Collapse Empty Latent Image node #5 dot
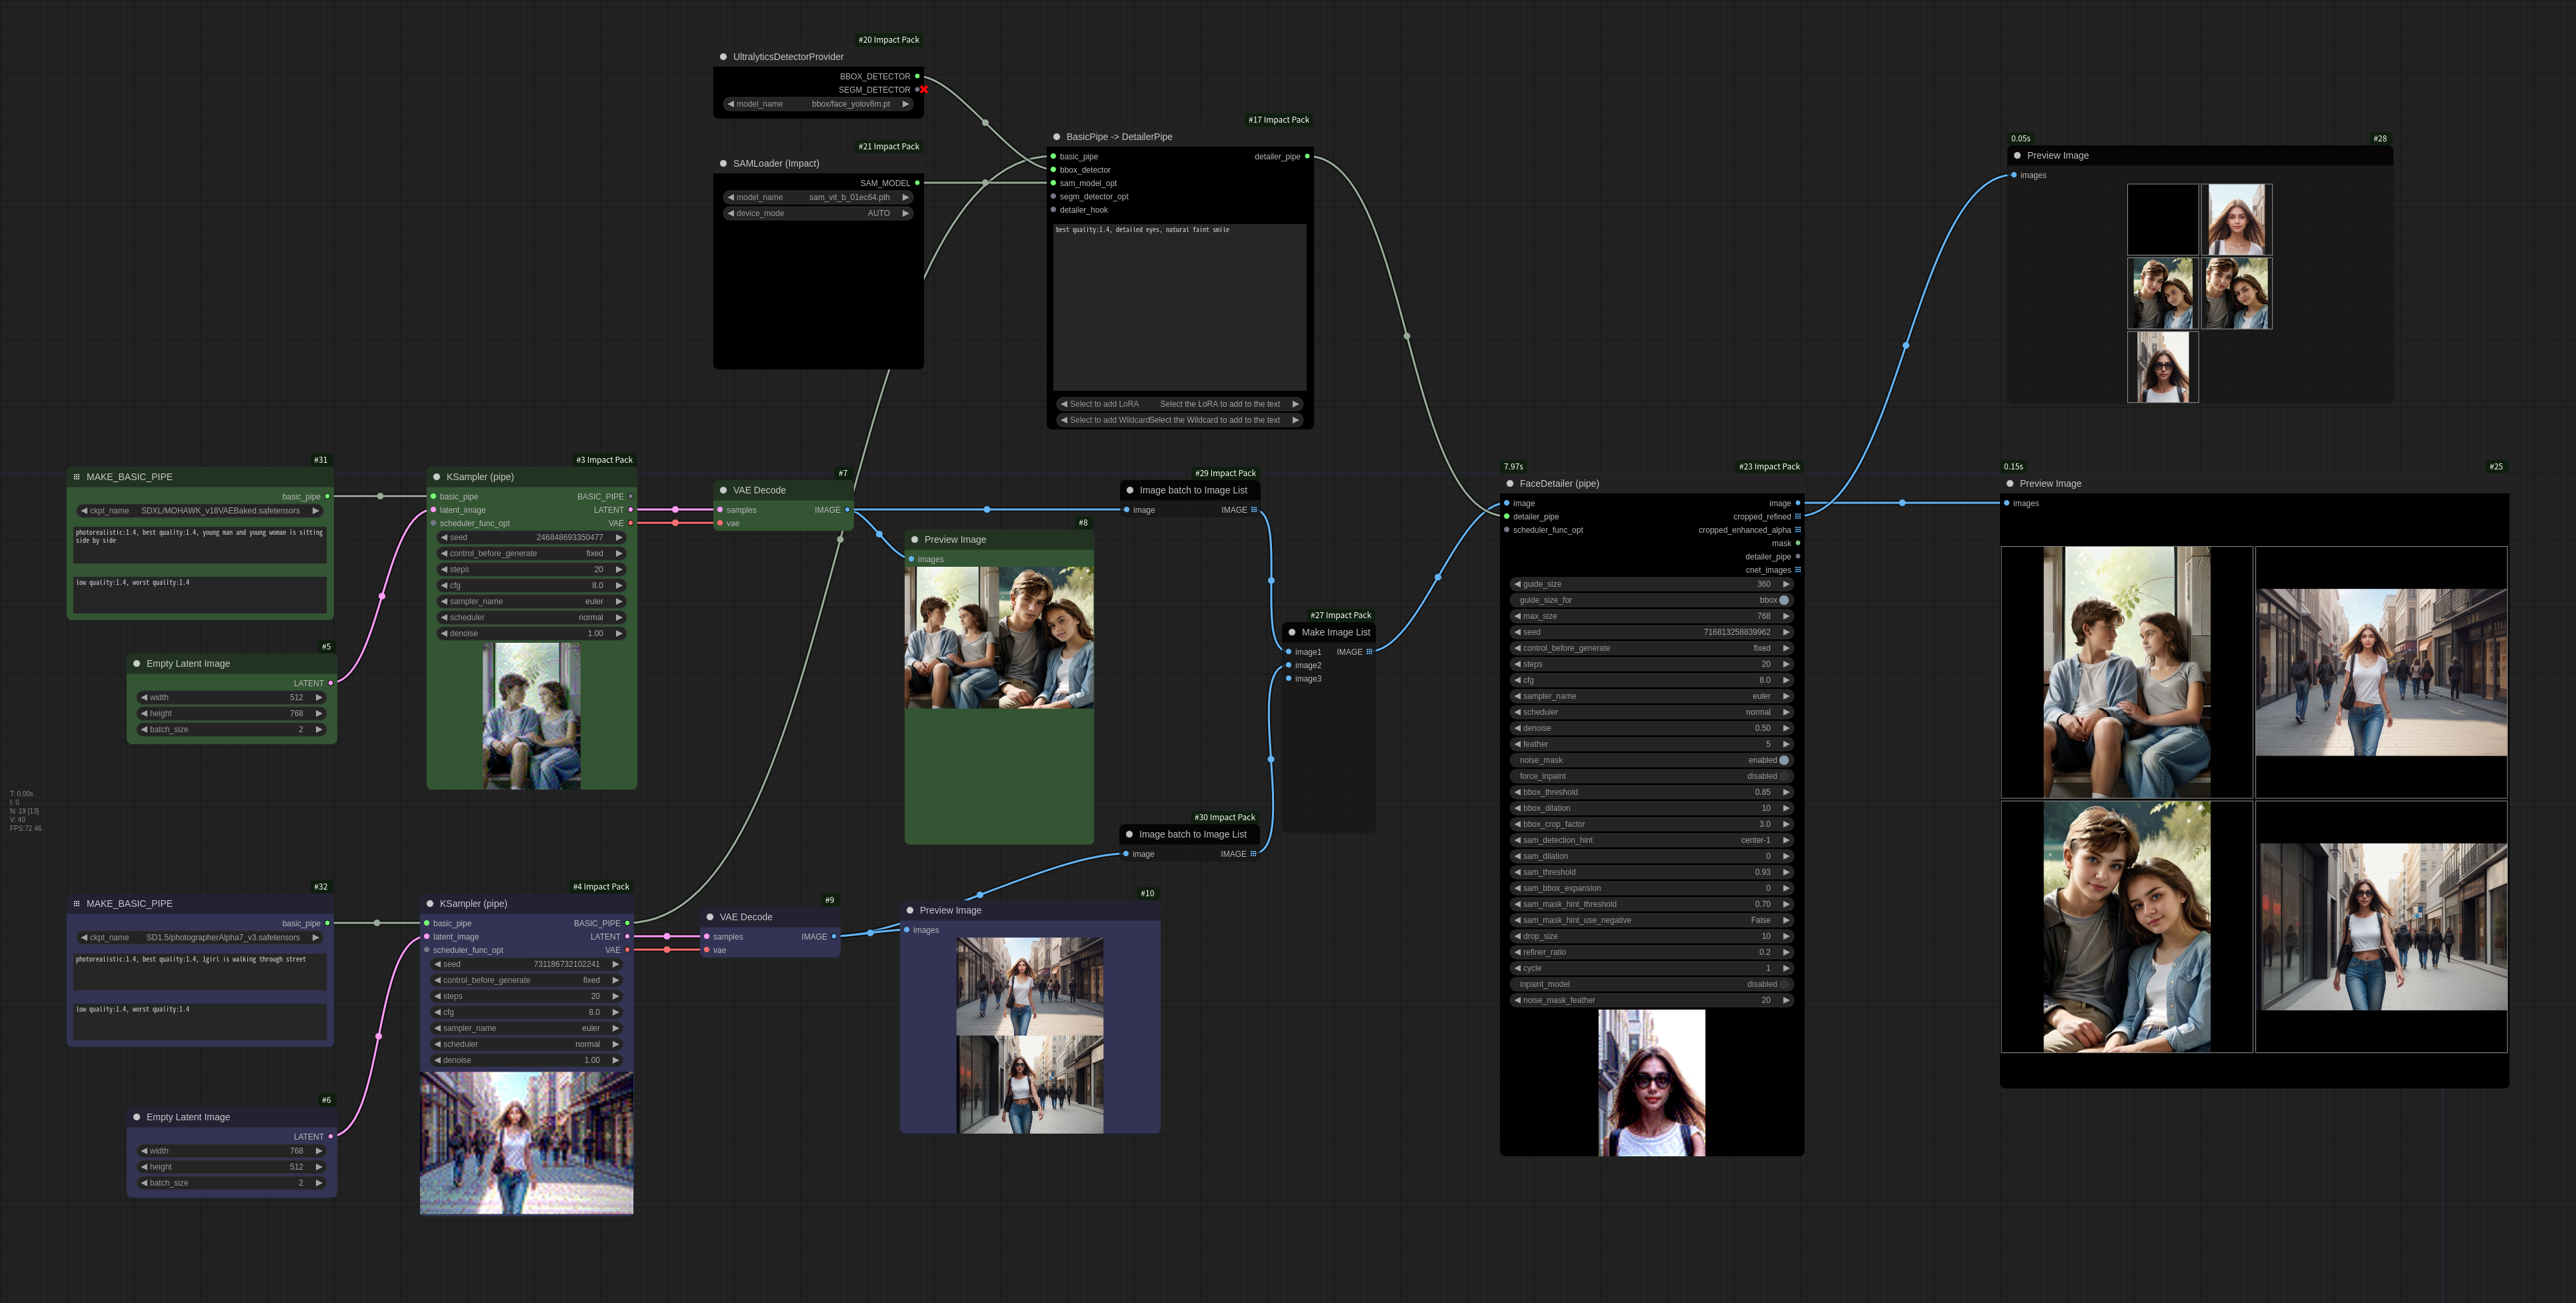The width and height of the screenshot is (2576, 1303). [137, 664]
